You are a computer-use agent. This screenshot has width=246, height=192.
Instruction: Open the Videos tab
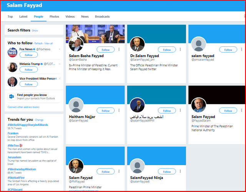(x=70, y=17)
